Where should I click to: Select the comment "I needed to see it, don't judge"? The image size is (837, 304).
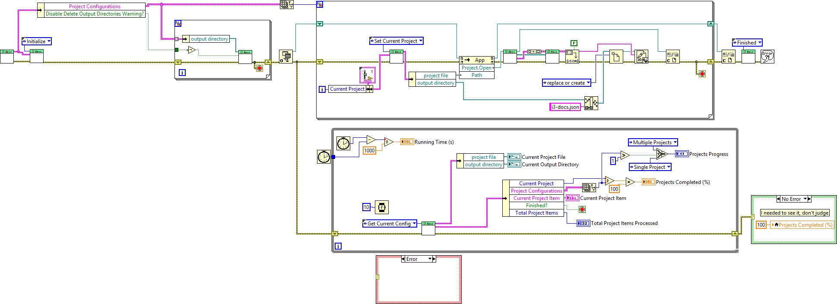click(795, 213)
